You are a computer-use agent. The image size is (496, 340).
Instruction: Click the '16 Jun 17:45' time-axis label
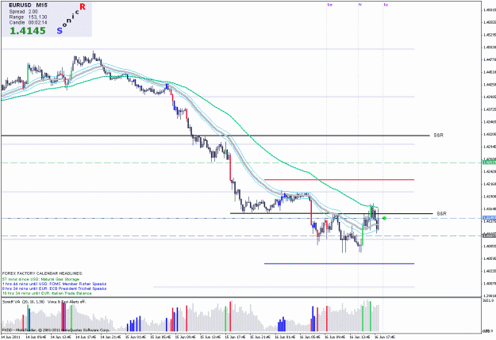tap(384, 337)
